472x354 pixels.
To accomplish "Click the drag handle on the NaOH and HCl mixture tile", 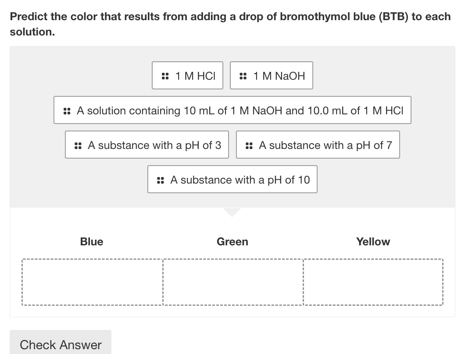I will (67, 110).
